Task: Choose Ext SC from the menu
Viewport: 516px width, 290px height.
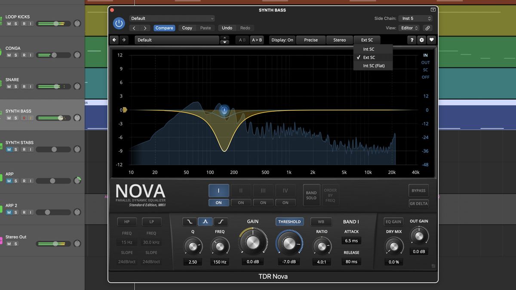Action: point(373,57)
